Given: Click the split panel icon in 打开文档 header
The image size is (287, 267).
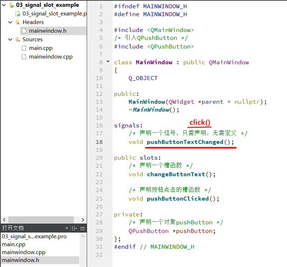Looking at the screenshot, I should point(74,229).
